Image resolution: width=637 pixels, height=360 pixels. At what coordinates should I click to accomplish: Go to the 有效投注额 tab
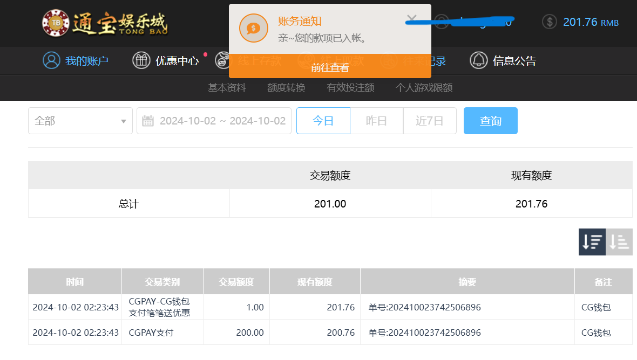[x=350, y=88]
